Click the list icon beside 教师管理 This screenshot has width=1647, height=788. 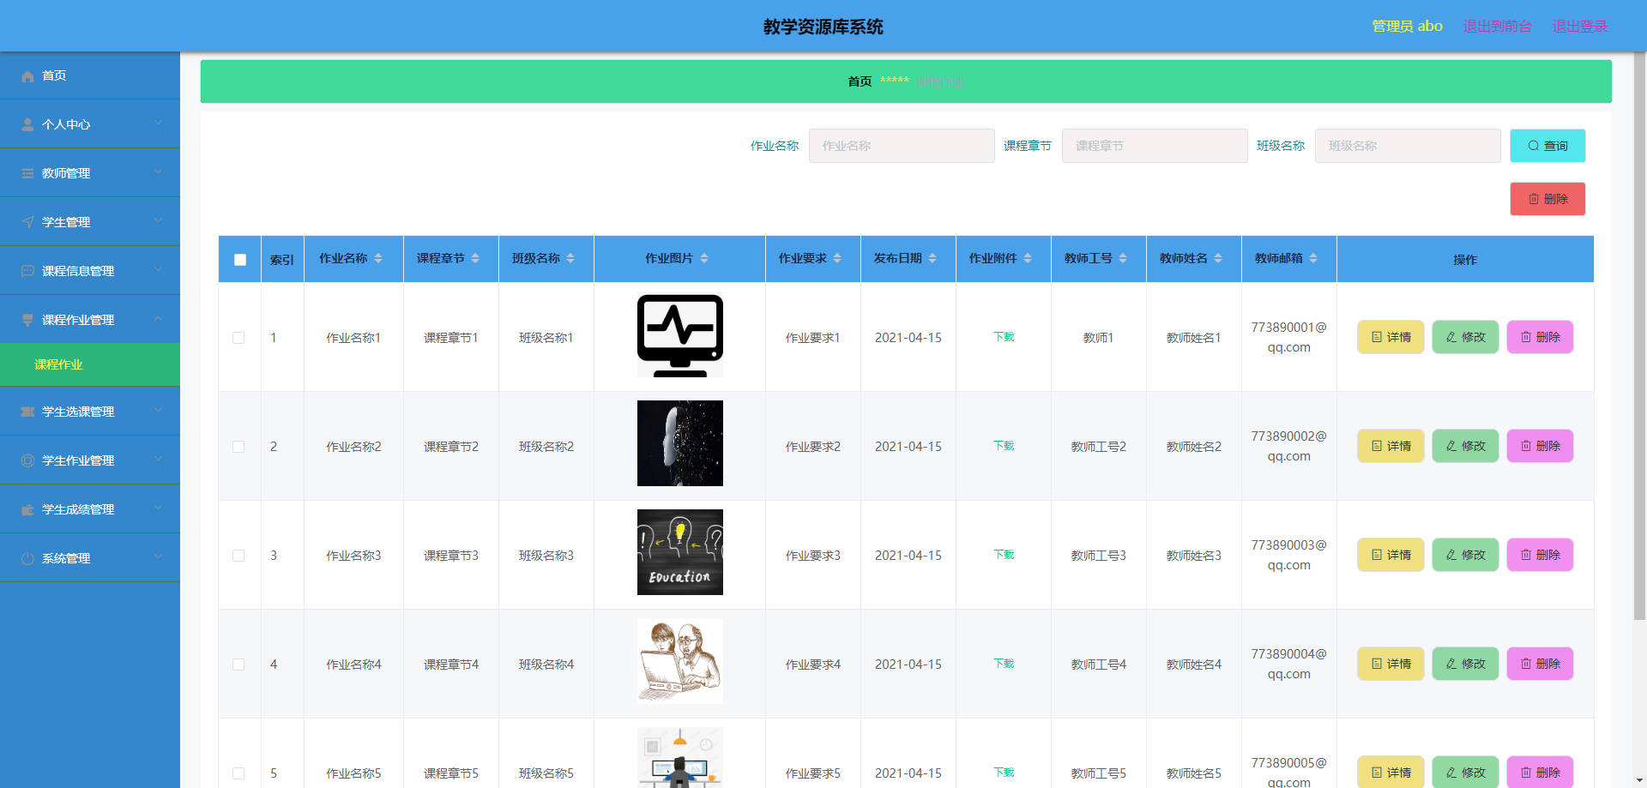point(27,174)
